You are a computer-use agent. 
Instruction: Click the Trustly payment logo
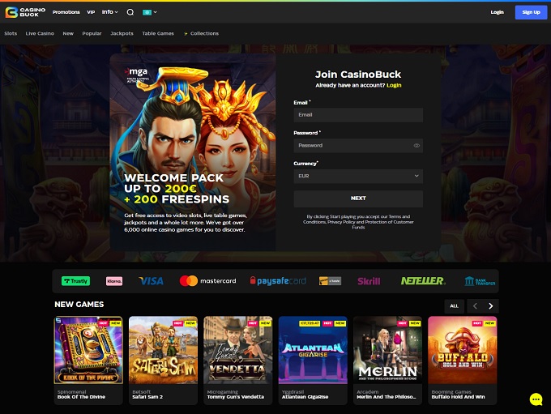click(76, 281)
